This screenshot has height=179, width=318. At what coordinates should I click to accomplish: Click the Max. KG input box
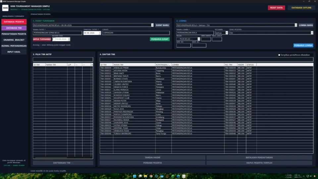(199, 45)
